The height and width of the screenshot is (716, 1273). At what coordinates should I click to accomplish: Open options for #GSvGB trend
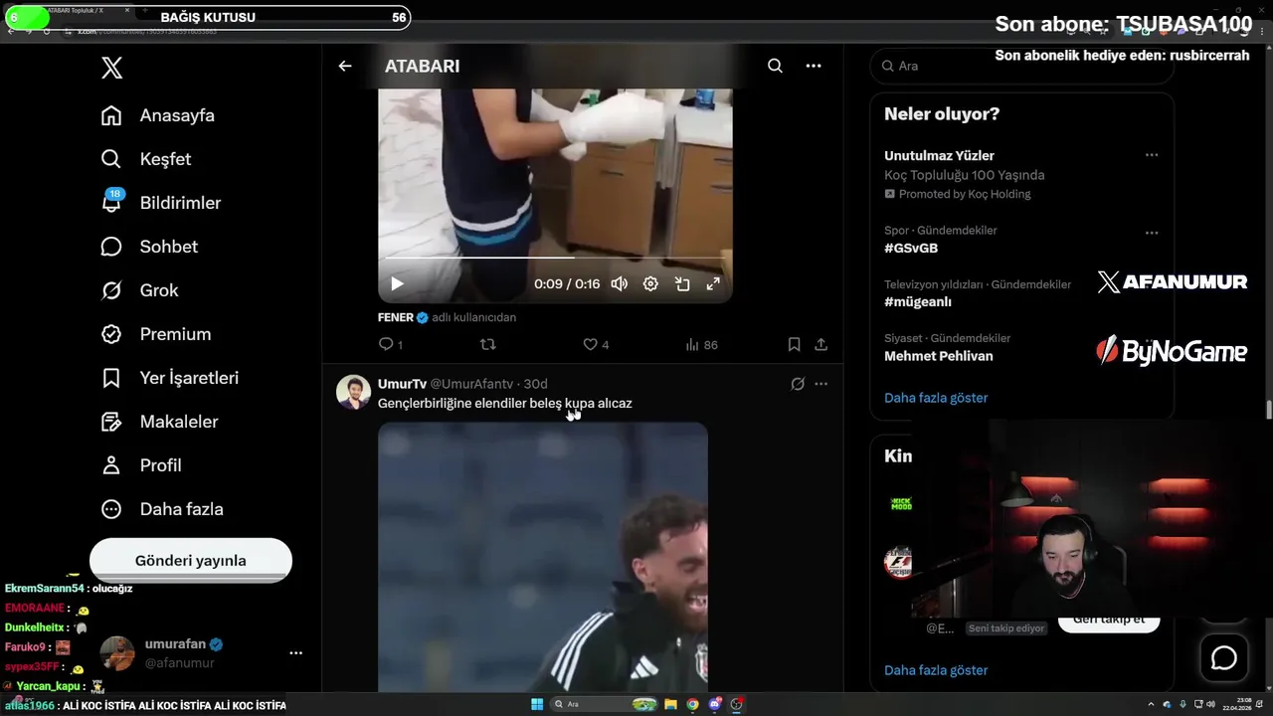pyautogui.click(x=1151, y=233)
